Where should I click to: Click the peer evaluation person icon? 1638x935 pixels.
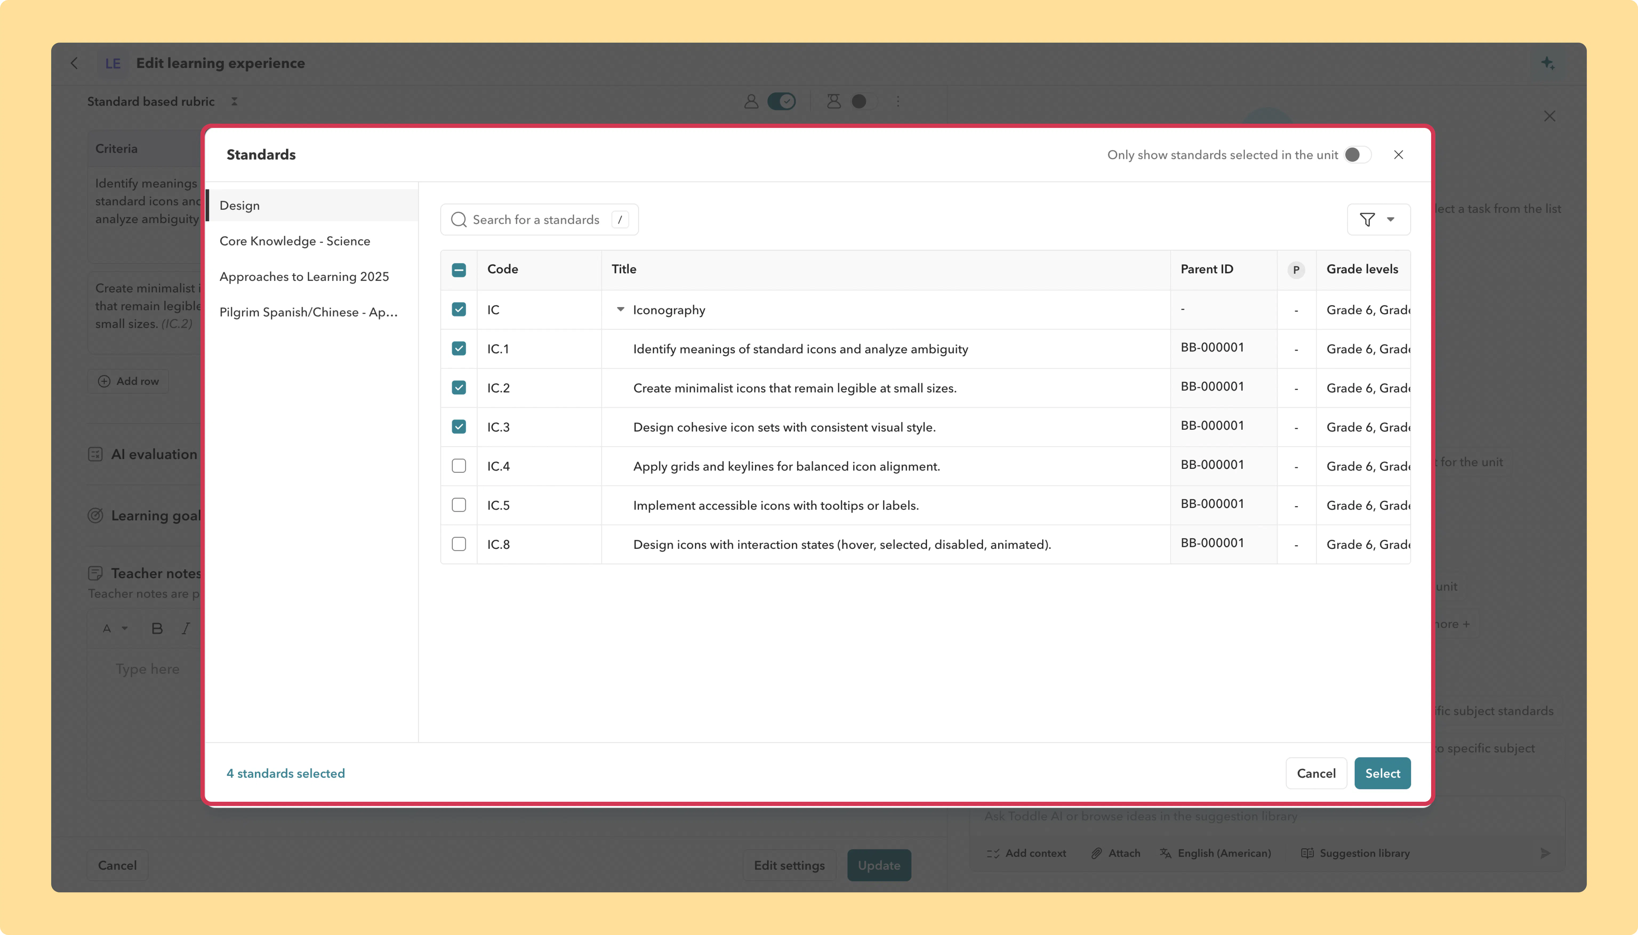[x=834, y=102]
